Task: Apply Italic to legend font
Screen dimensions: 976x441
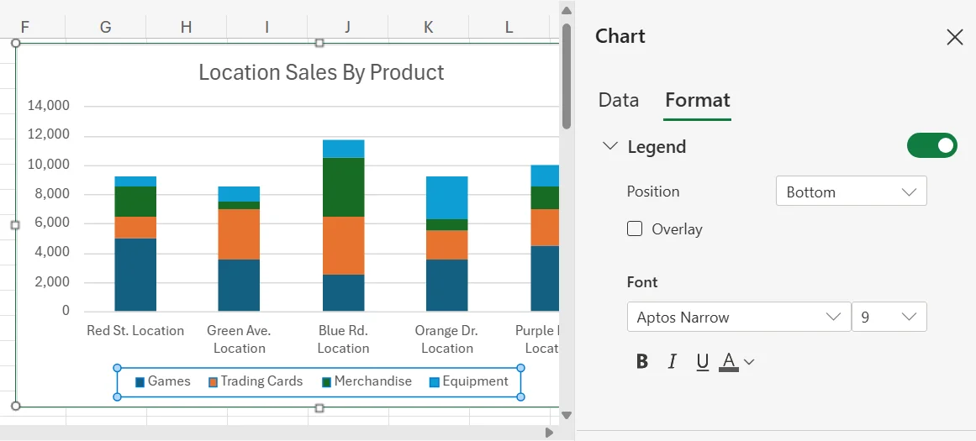Action: coord(673,361)
